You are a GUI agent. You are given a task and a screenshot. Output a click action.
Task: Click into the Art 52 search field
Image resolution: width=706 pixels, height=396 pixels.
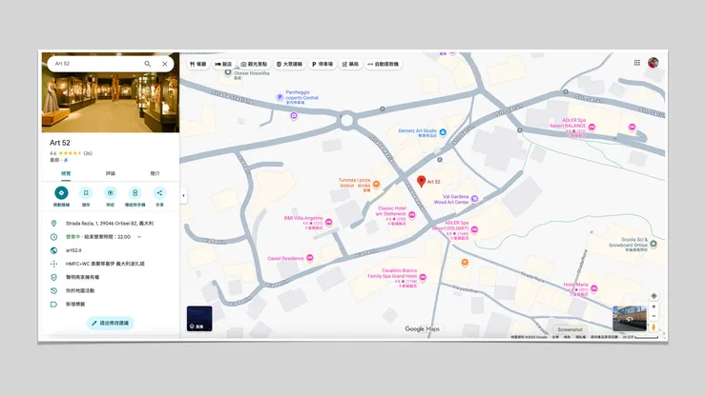pyautogui.click(x=95, y=64)
